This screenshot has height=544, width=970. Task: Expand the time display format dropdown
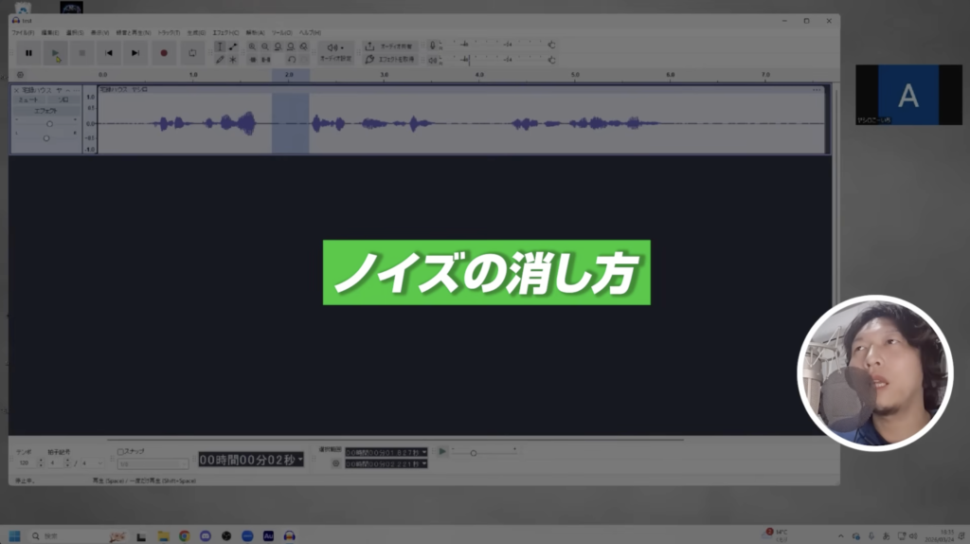click(x=300, y=460)
